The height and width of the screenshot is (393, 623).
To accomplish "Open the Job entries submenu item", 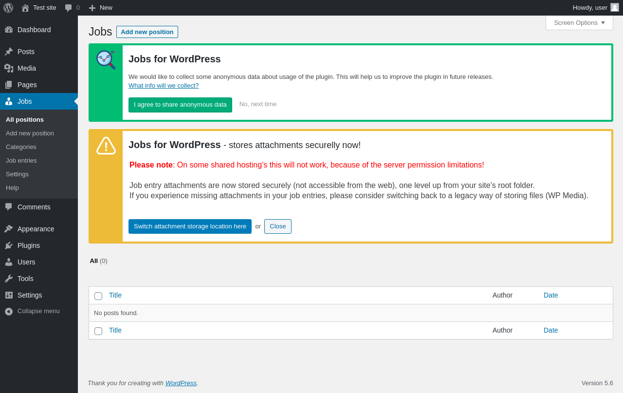I will (x=21, y=161).
